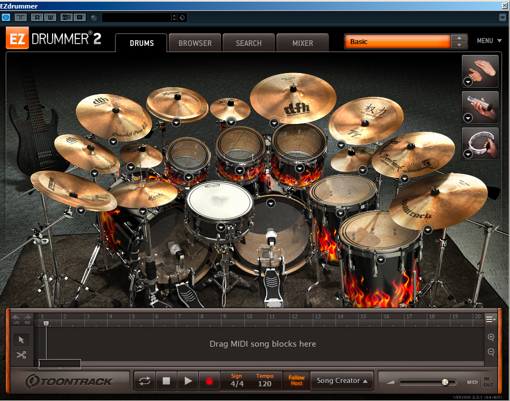This screenshot has height=401, width=510.
Task: Click the Tempo 120 value
Action: [x=265, y=384]
